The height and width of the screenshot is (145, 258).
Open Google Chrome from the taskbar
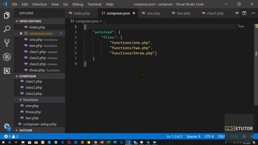coord(95,142)
